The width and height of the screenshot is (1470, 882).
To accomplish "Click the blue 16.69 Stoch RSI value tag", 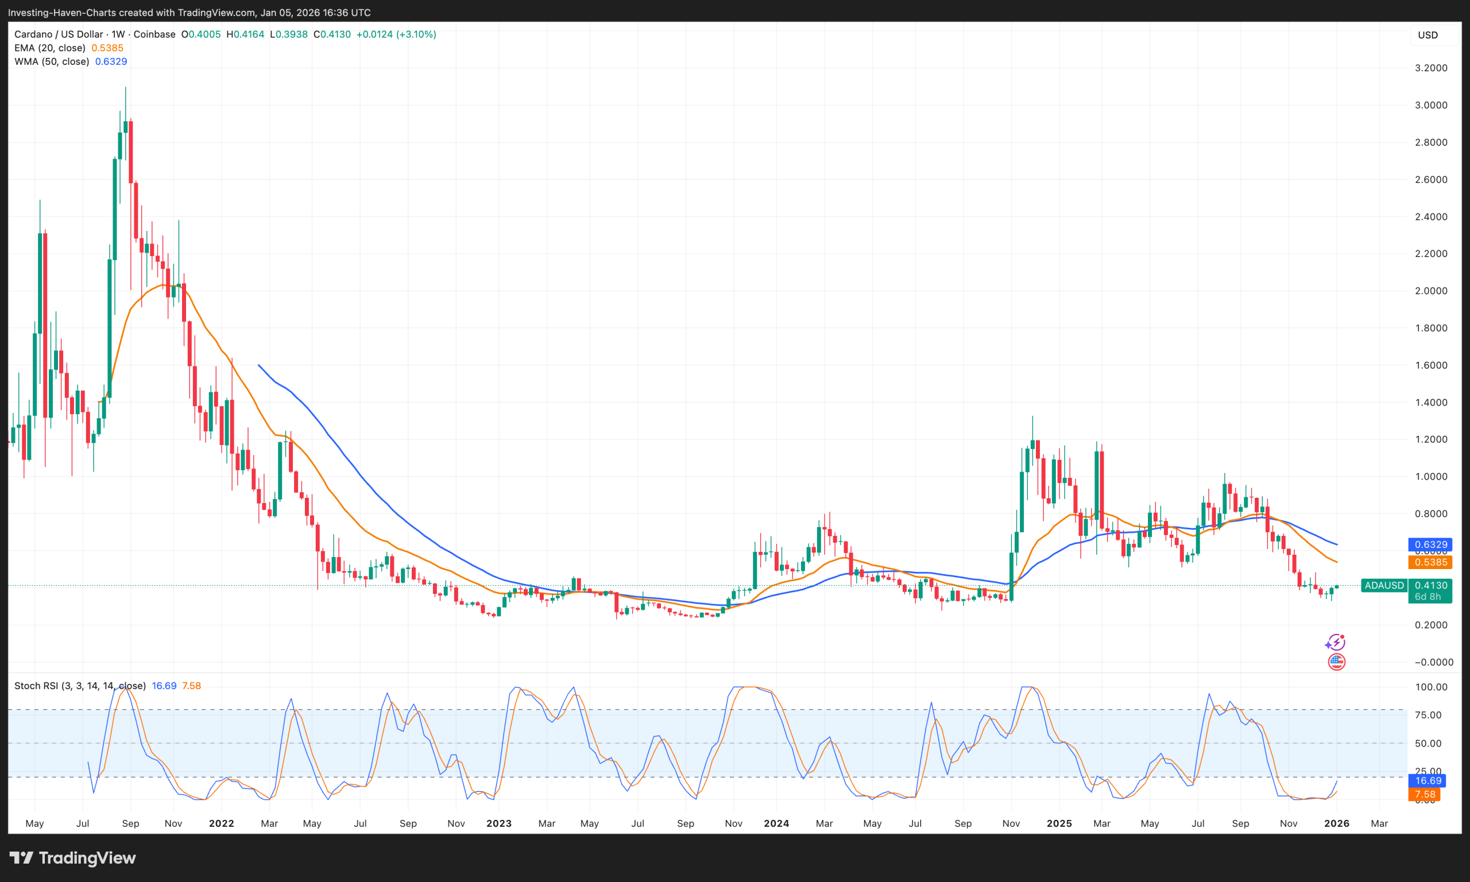I will coord(1426,780).
